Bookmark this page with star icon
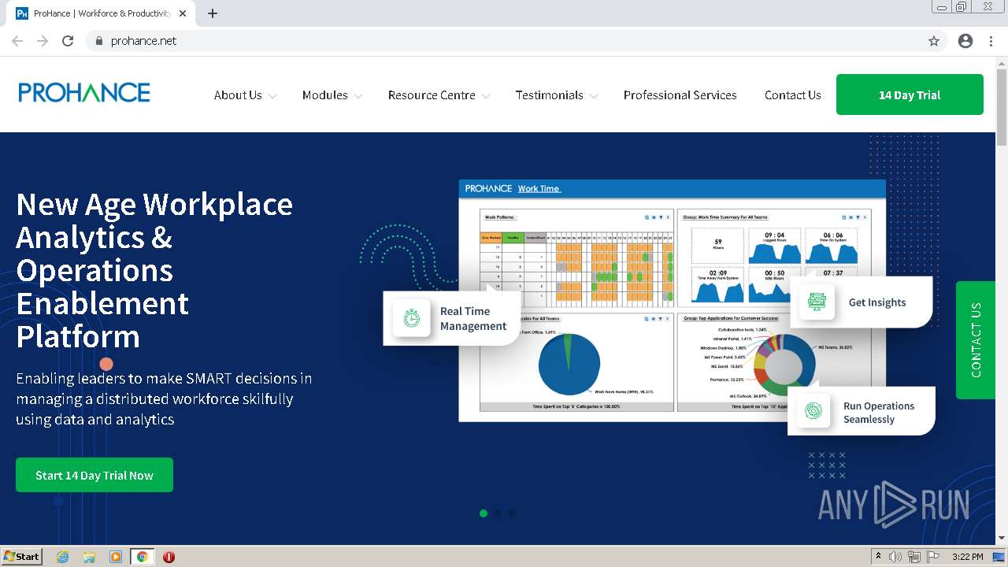Viewport: 1008px width, 567px height. [934, 41]
